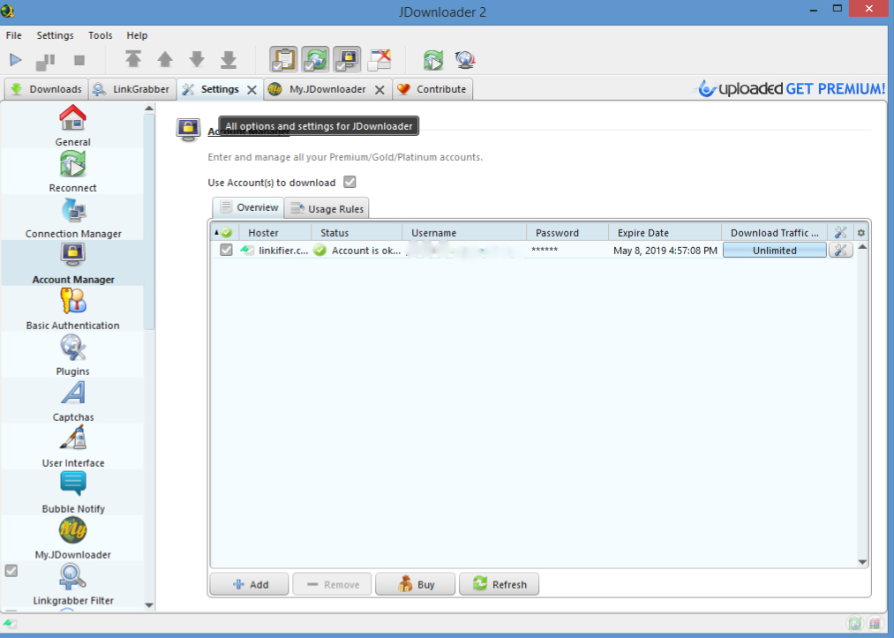This screenshot has height=638, width=894.
Task: Open the Contribute tab
Action: coord(432,89)
